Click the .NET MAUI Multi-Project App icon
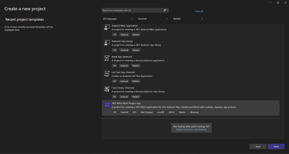The image size is (289, 154). (x=107, y=105)
